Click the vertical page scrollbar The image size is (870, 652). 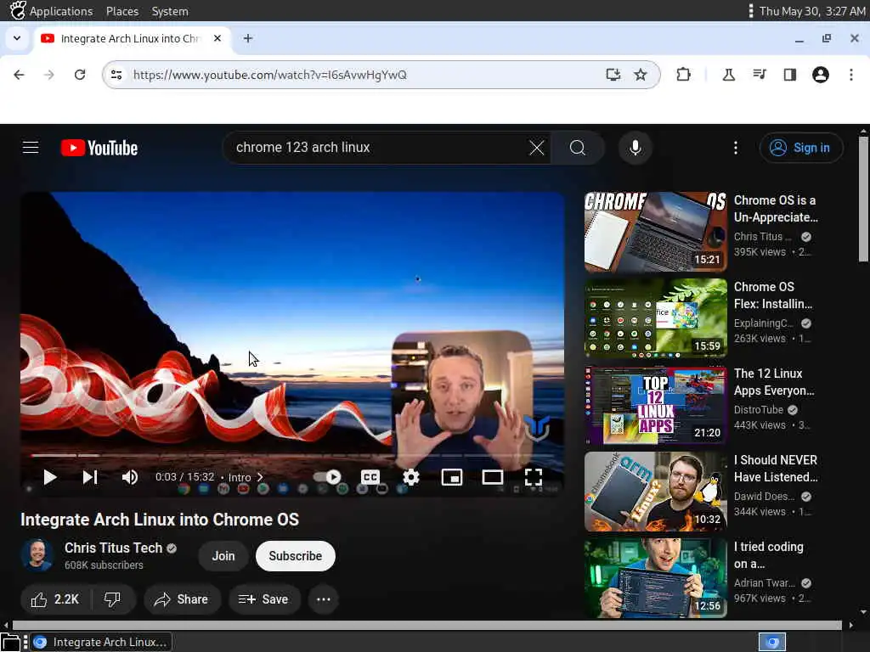[x=863, y=200]
